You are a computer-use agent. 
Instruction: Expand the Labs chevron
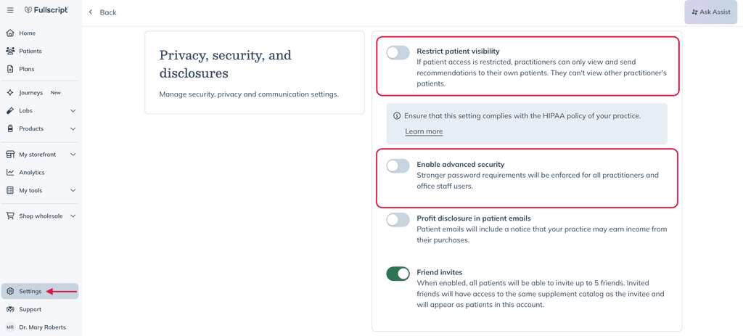73,111
